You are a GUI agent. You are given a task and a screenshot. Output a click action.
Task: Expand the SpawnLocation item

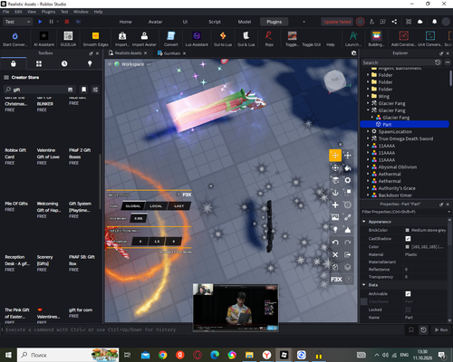pyautogui.click(x=368, y=131)
